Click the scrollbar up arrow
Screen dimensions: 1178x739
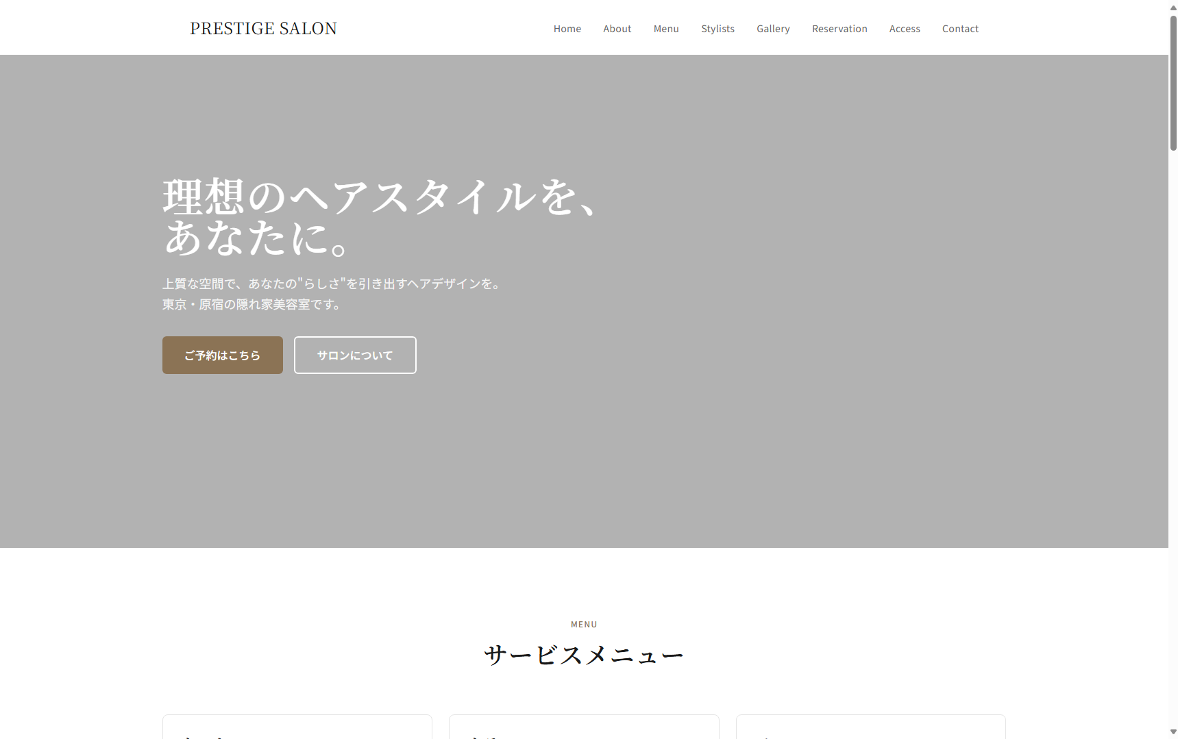(1173, 6)
